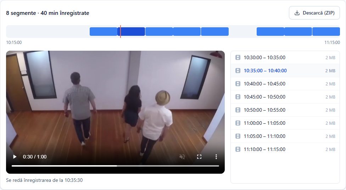
Task: Click dark blue active timeline block
Action: point(131,32)
